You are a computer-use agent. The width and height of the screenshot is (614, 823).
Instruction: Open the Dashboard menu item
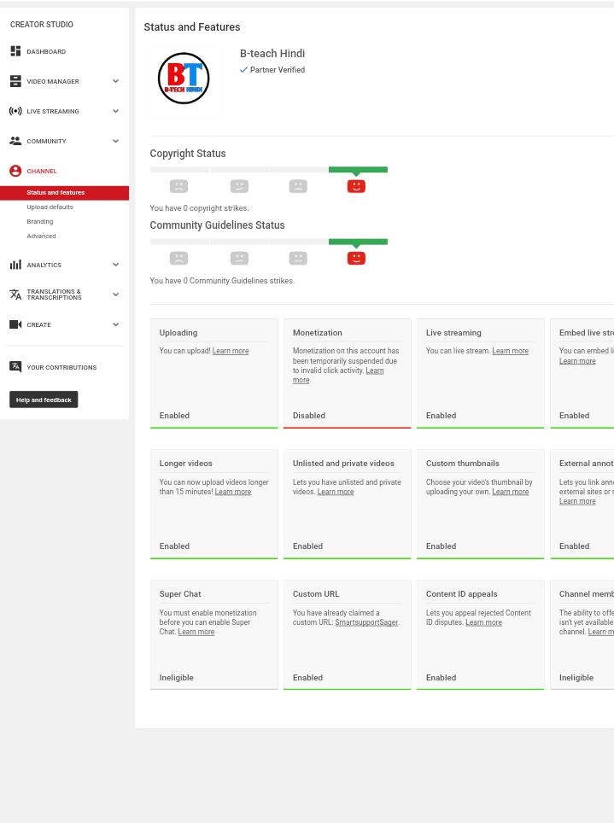46,51
